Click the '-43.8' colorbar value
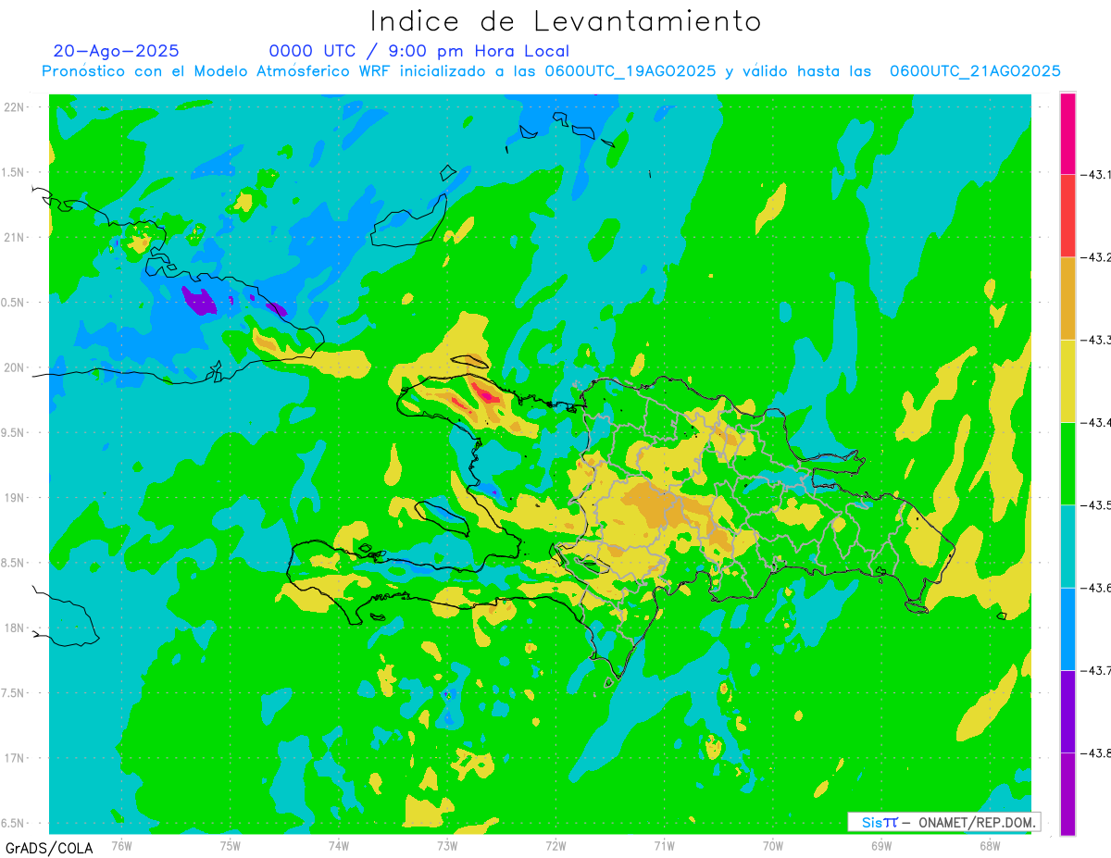Screen dimensions: 1111x858 click(1096, 752)
